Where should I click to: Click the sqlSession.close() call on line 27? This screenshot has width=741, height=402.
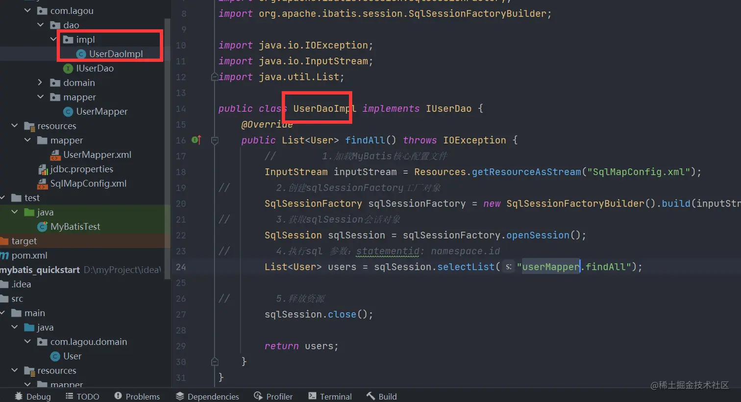pos(319,314)
